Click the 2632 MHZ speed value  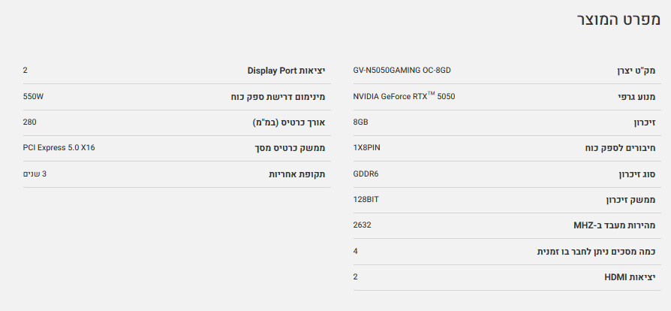363,225
